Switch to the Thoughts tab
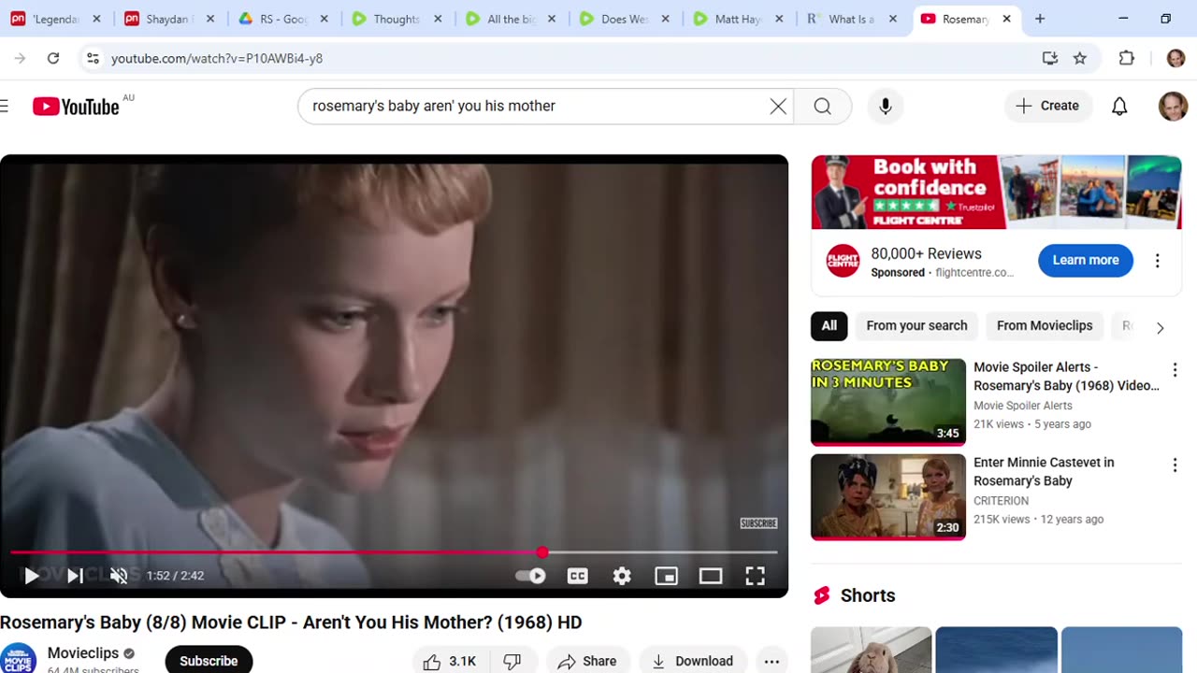Image resolution: width=1197 pixels, height=673 pixels. (x=396, y=19)
